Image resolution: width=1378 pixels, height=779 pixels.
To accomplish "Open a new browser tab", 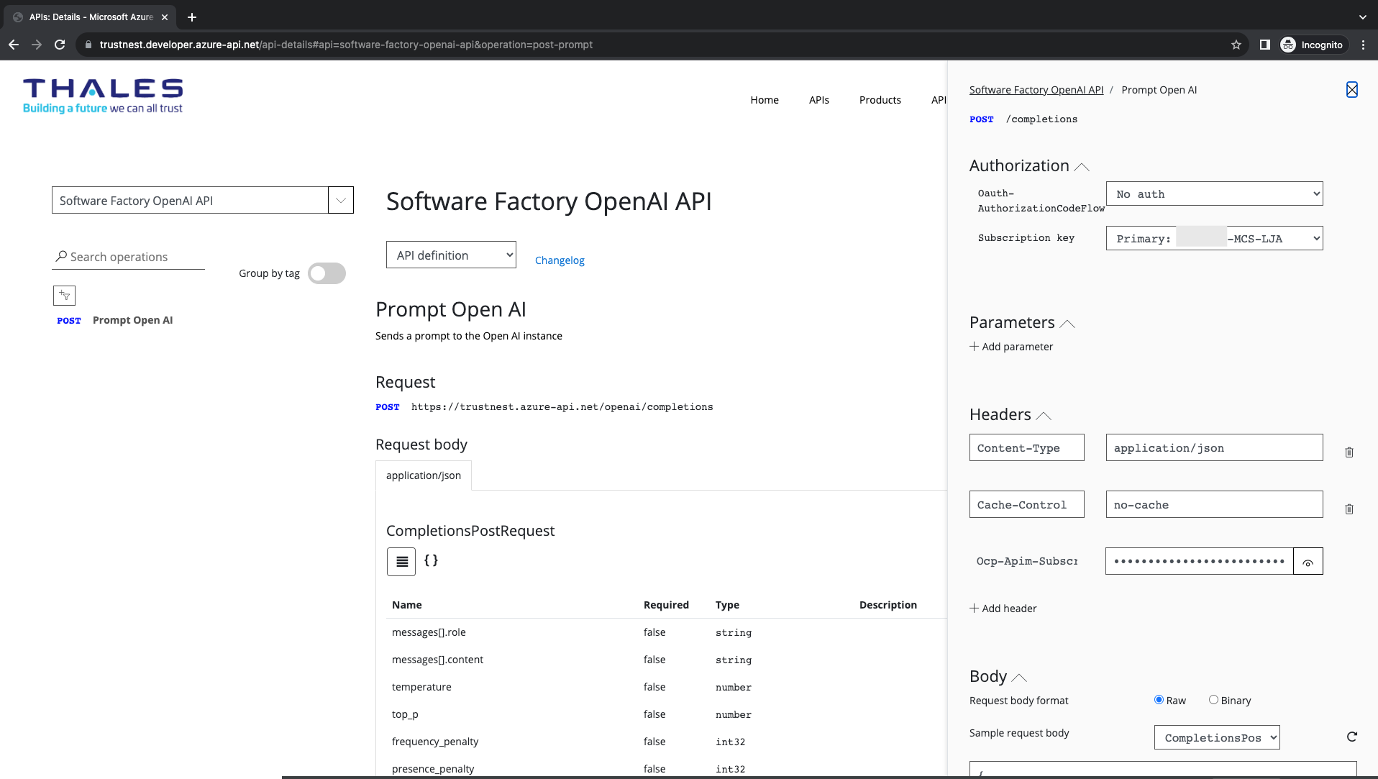I will tap(192, 17).
